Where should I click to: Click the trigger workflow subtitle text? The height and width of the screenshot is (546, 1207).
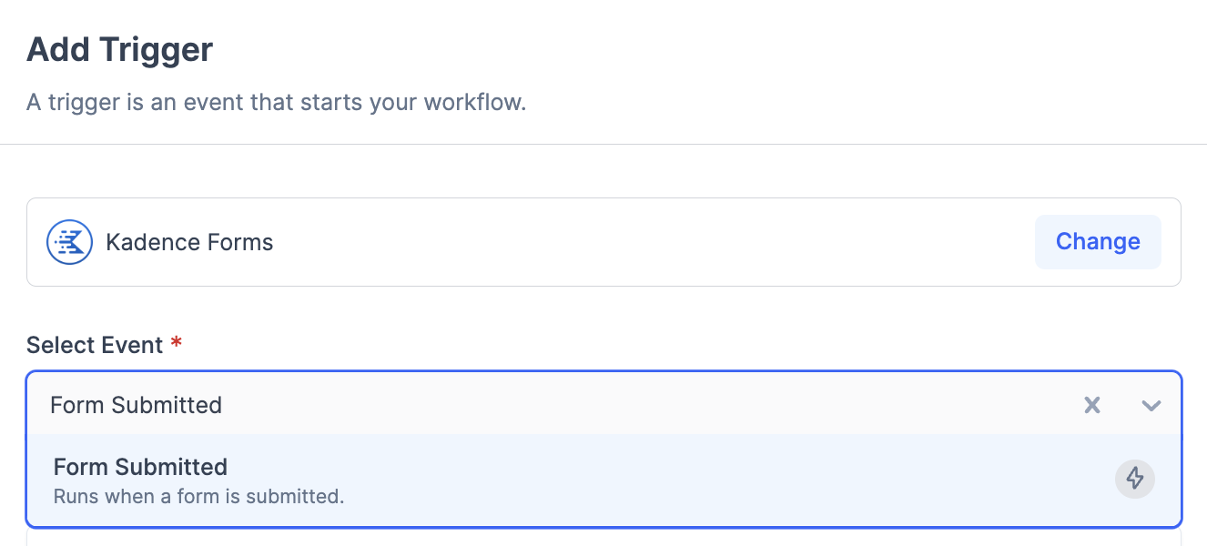pos(276,102)
